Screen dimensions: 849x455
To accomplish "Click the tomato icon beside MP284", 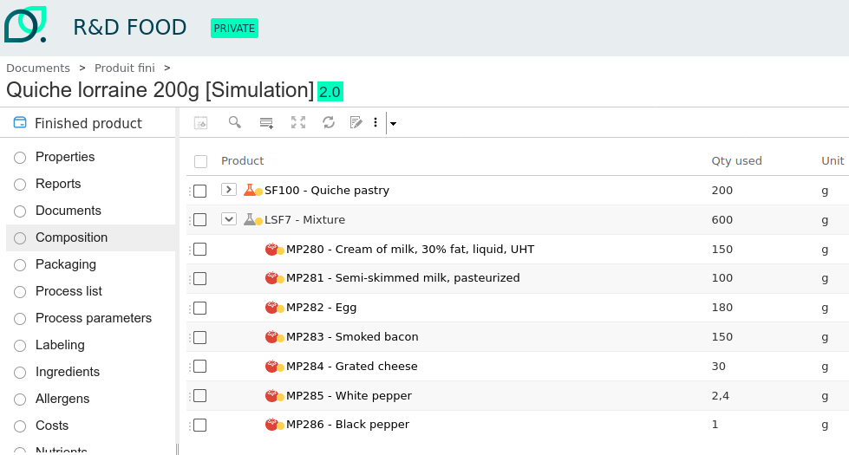I will pos(271,367).
